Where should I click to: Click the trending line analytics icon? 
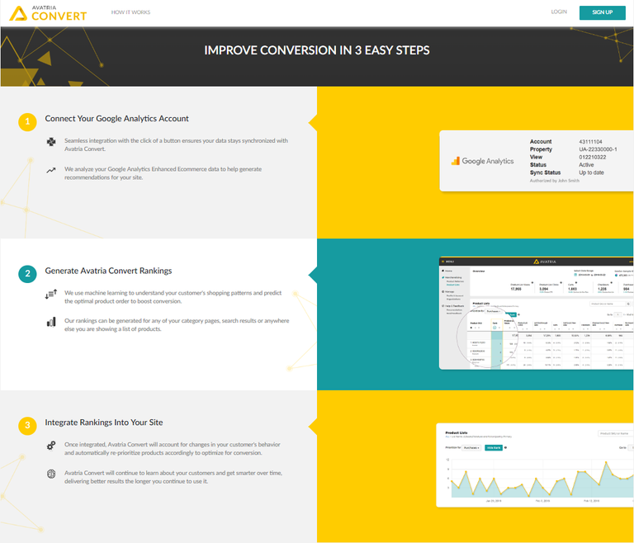[x=51, y=170]
